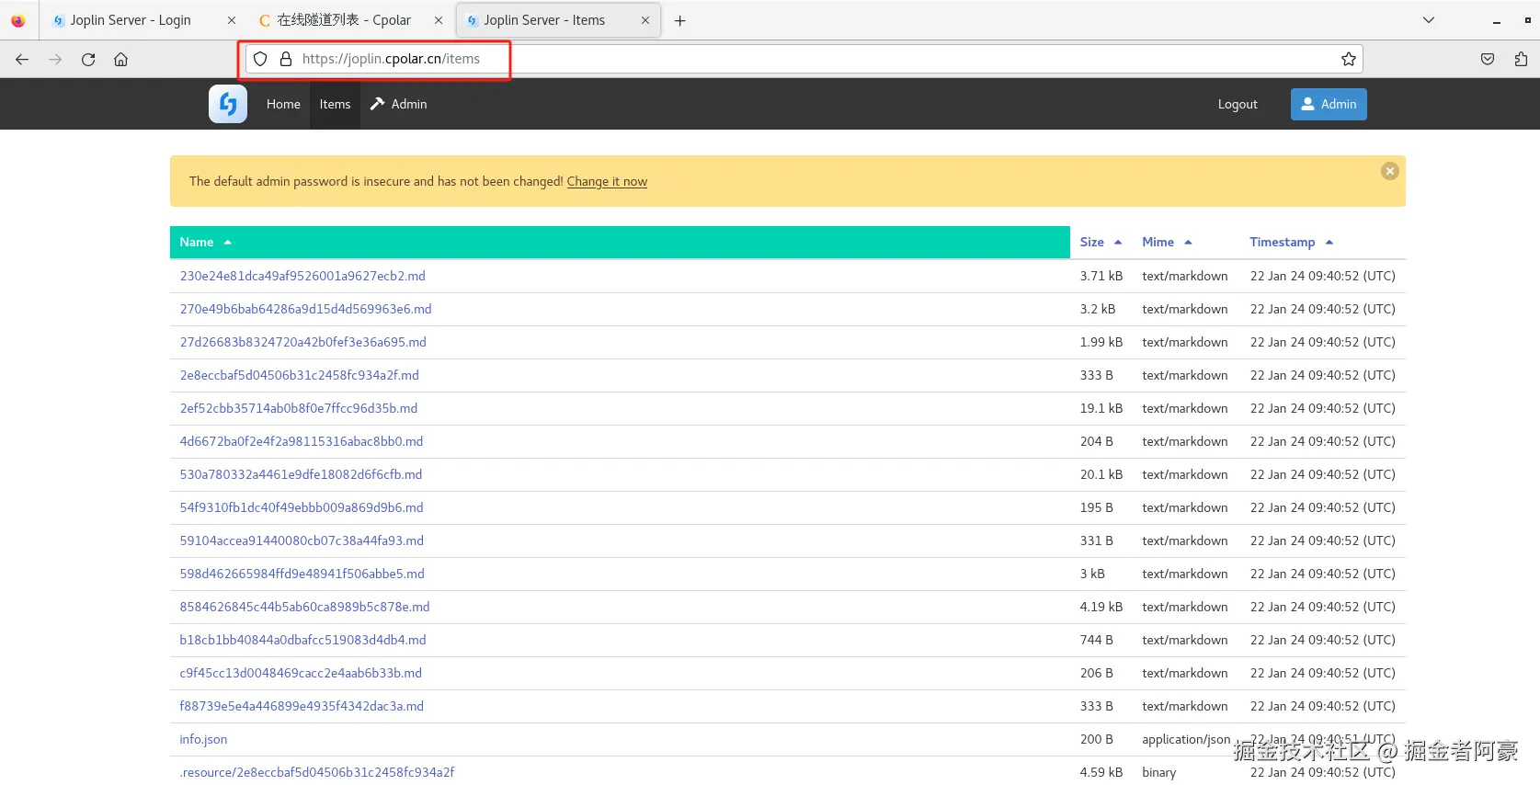Follow the "Change it now" link
Image resolution: width=1540 pixels, height=785 pixels.
click(607, 182)
